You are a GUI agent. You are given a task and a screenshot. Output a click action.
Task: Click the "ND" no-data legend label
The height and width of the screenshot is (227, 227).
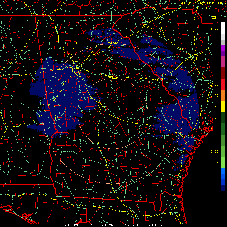(217, 196)
